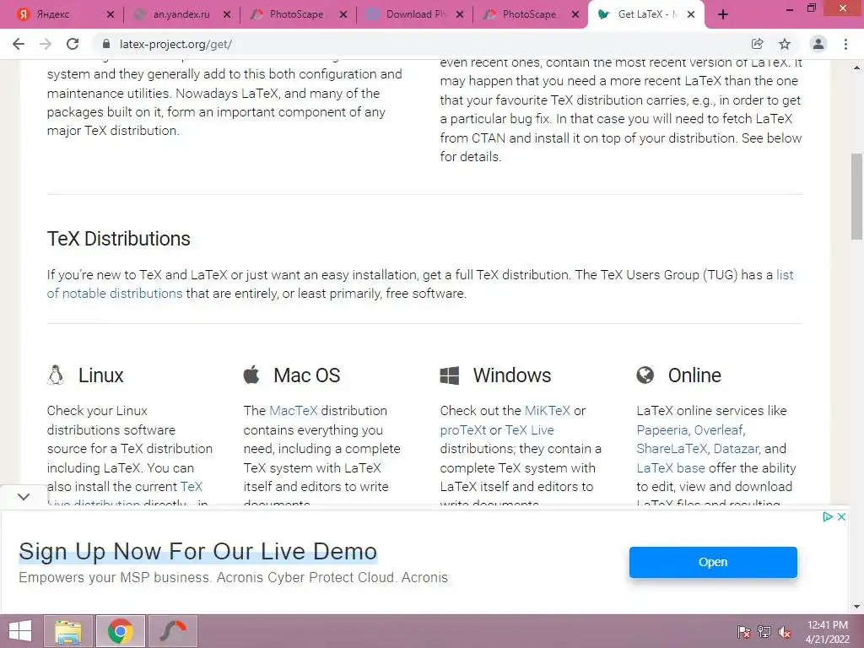
Task: Open the Overleaf link
Action: 719,429
